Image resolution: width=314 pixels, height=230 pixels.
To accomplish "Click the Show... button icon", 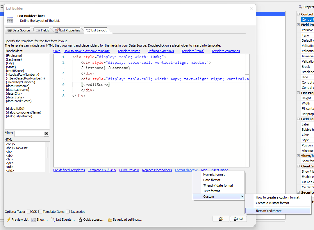I will click(x=33, y=220).
